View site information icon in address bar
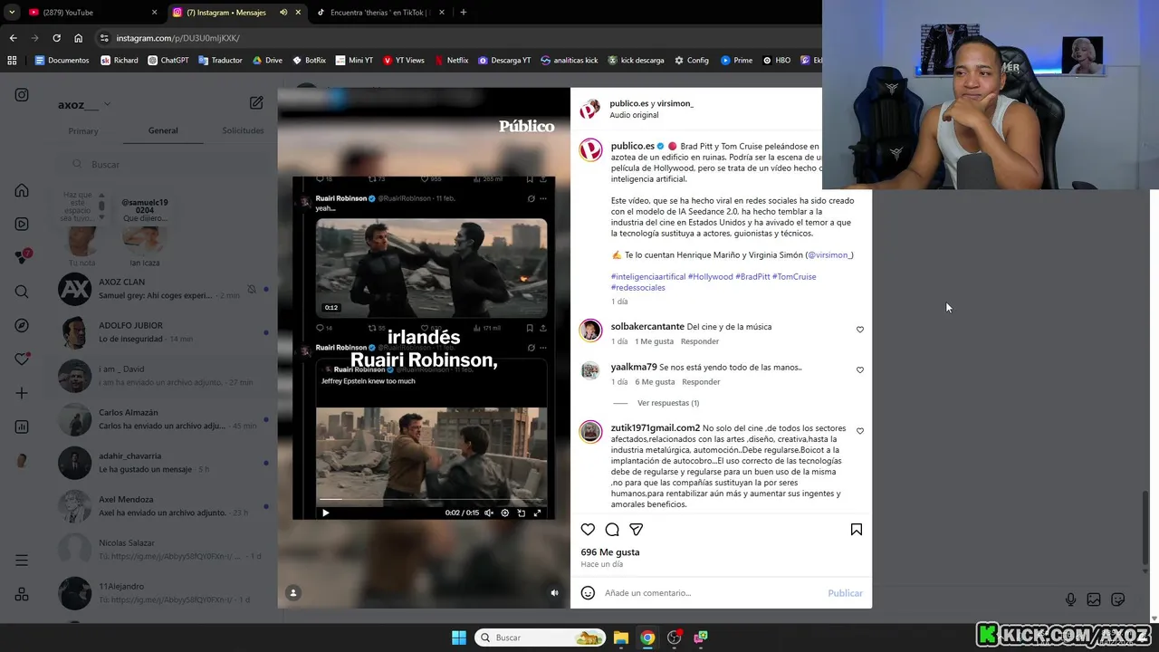 pos(104,38)
